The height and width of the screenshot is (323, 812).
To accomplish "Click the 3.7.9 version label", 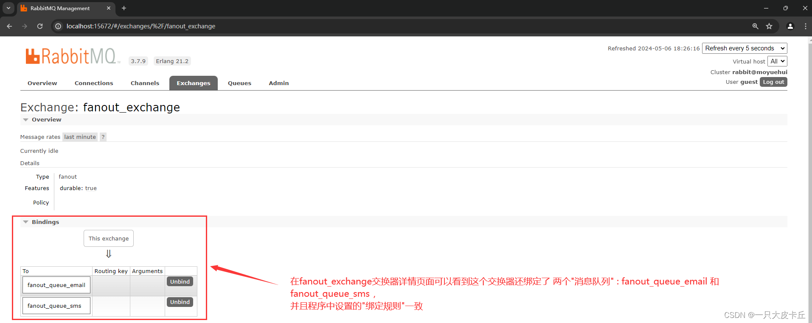I will pyautogui.click(x=138, y=61).
